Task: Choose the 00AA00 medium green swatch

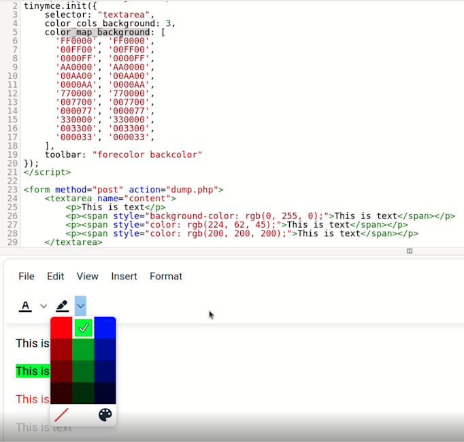Action: pos(83,350)
